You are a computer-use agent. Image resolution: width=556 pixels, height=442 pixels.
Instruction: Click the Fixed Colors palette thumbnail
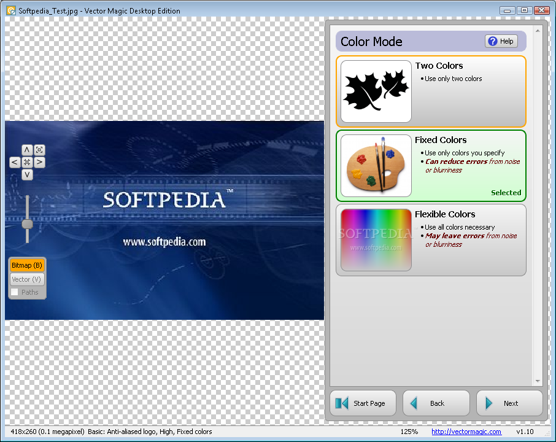[x=376, y=166]
